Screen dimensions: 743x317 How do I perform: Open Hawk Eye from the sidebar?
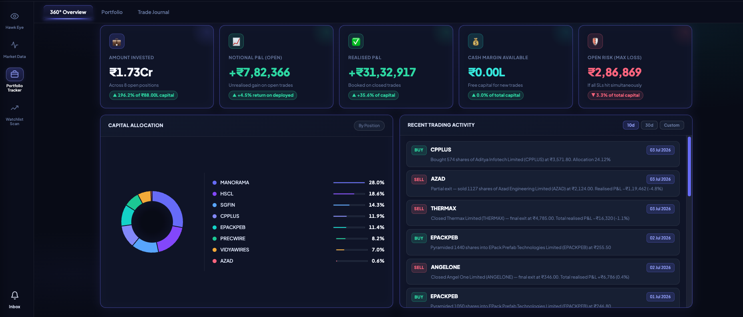(14, 21)
